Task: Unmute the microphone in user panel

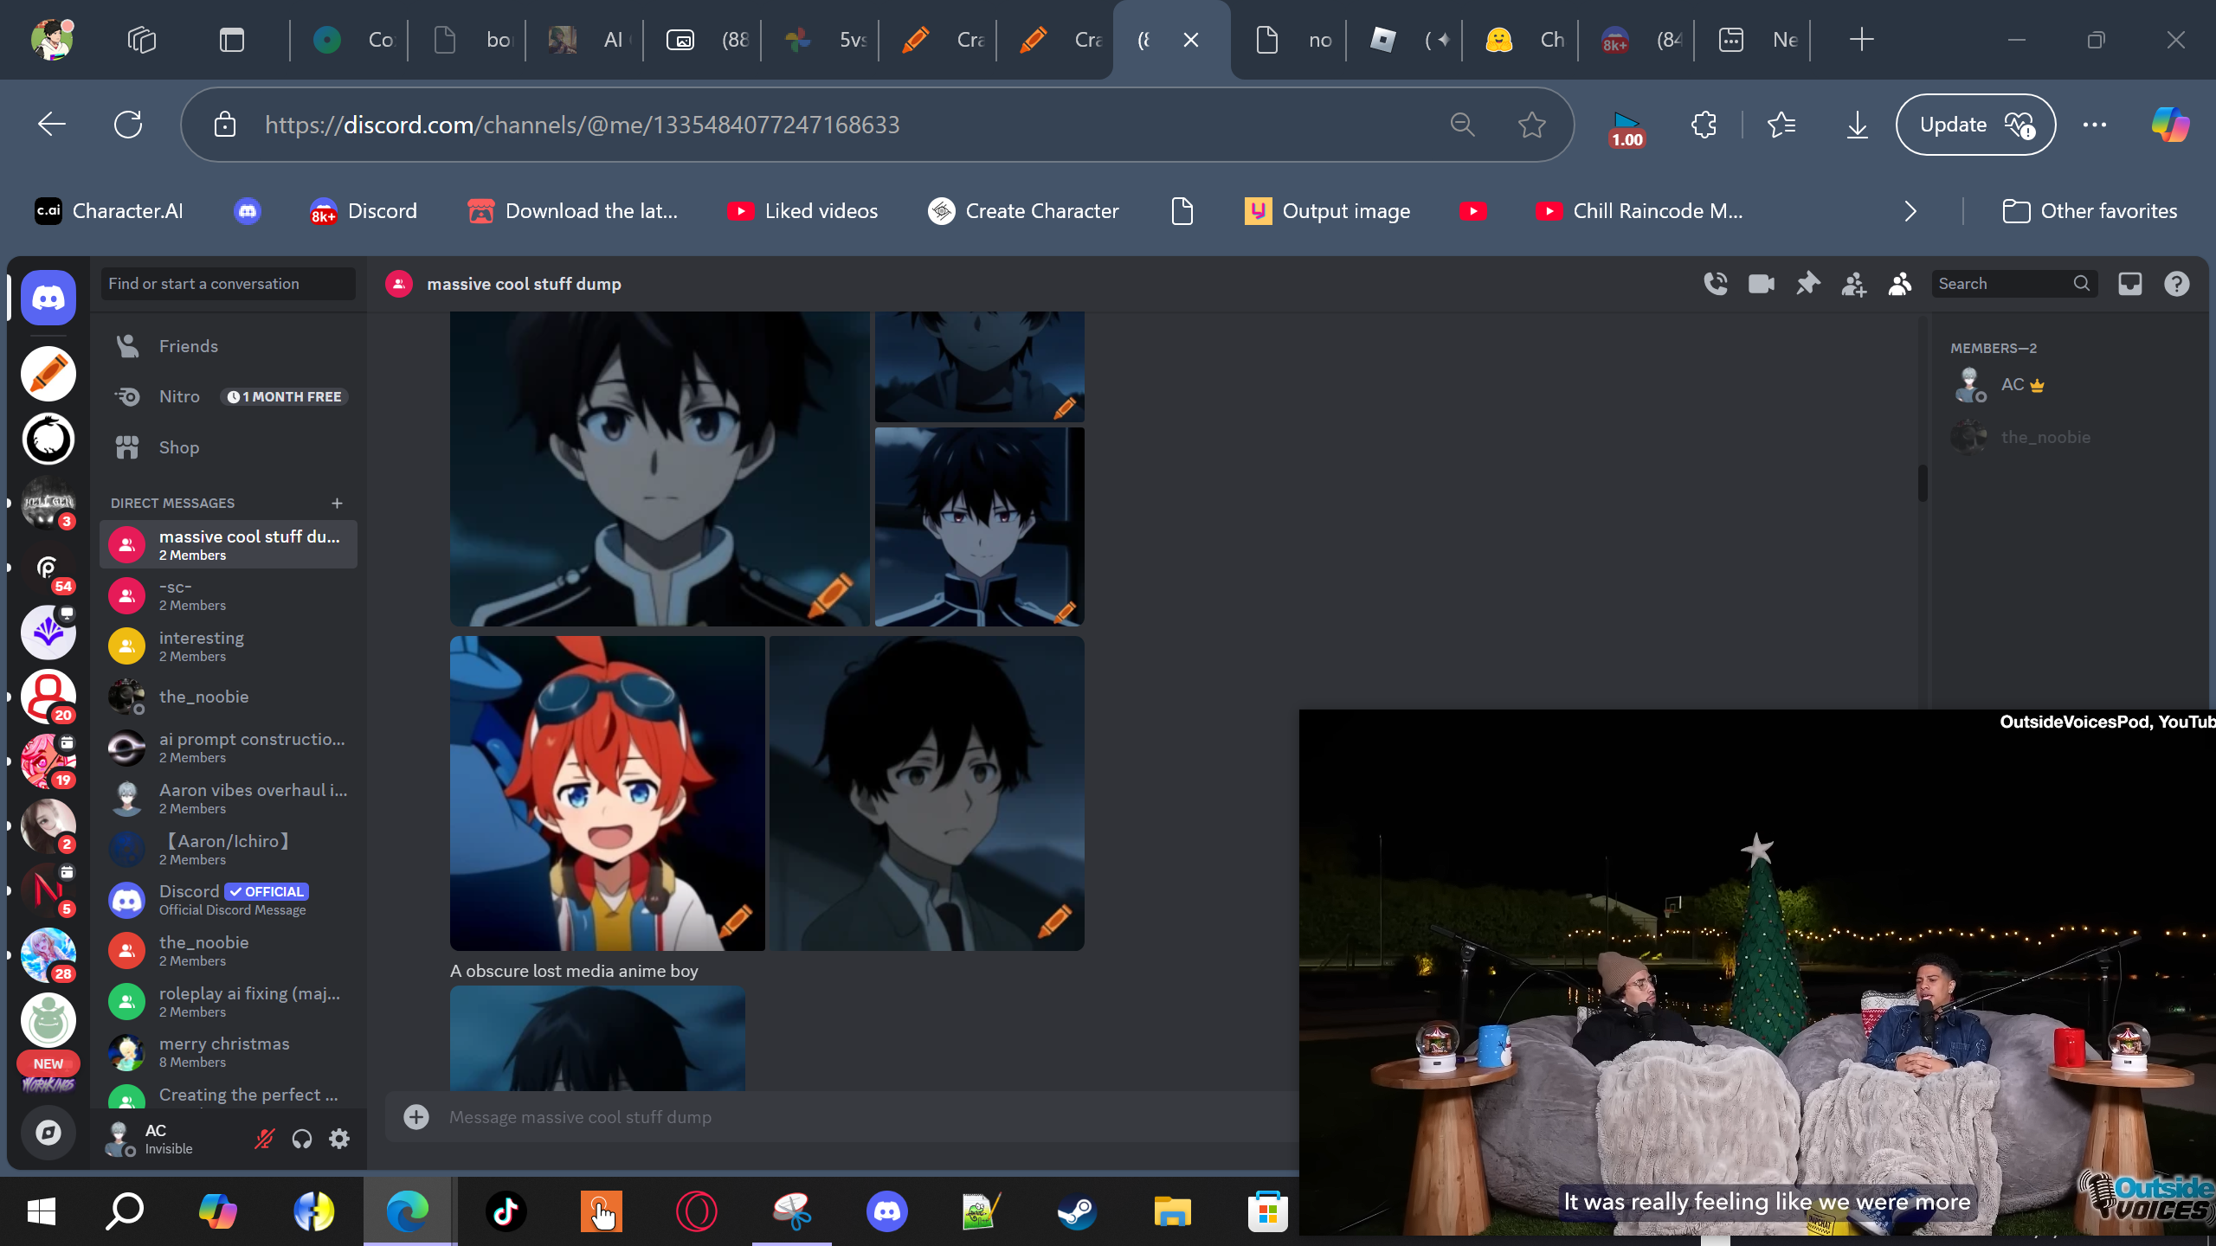Action: point(264,1139)
